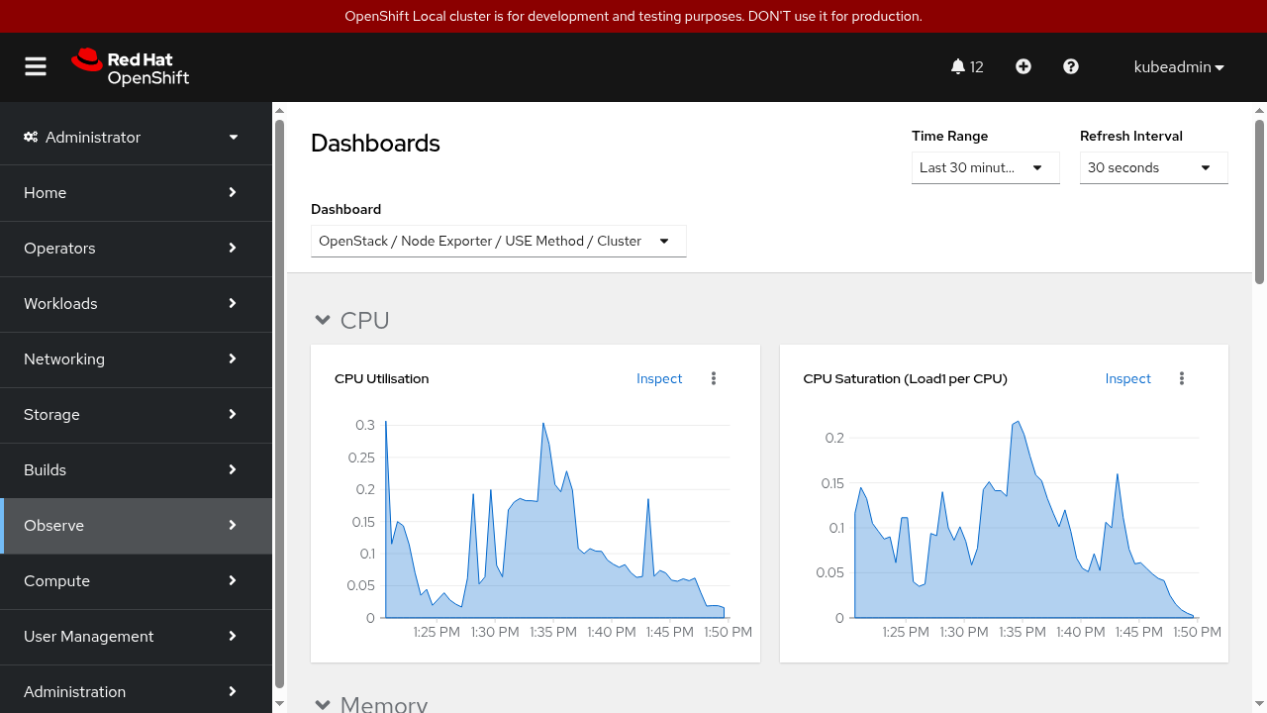Open the hamburger navigation menu
The height and width of the screenshot is (713, 1267).
[x=36, y=66]
